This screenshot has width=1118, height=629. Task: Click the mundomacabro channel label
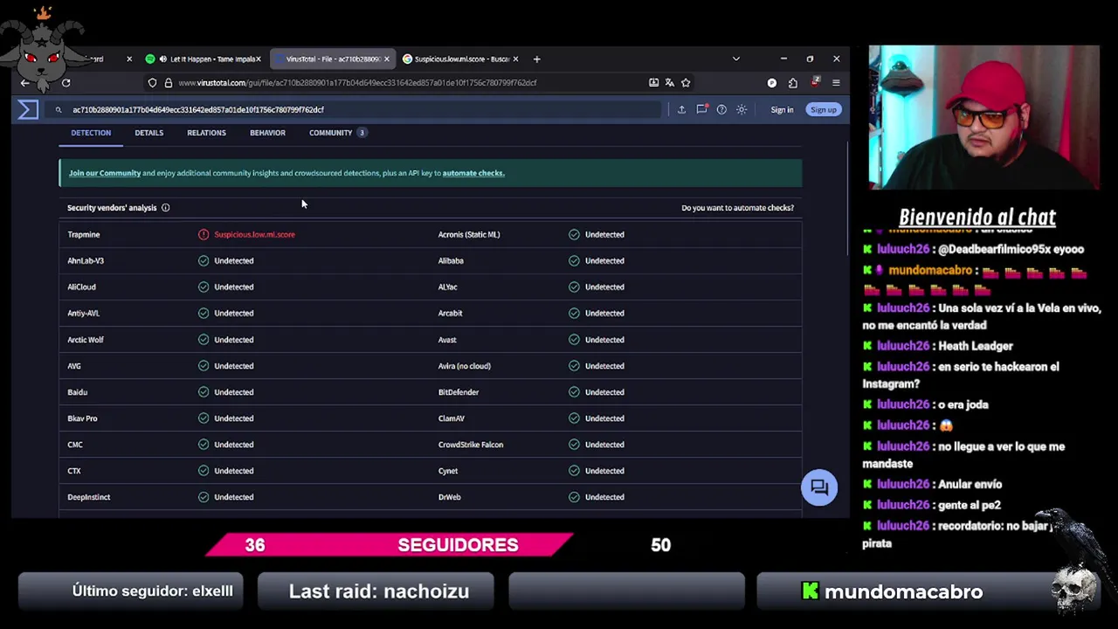tap(893, 591)
